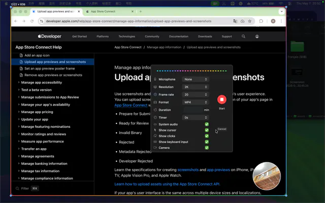Select the Upload app previews tab
325x203 pixels.
click(x=56, y=12)
